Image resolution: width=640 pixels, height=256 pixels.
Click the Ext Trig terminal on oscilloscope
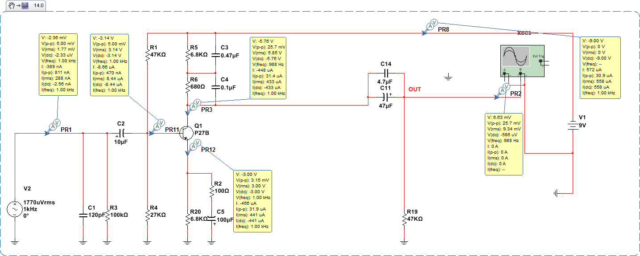540,61
